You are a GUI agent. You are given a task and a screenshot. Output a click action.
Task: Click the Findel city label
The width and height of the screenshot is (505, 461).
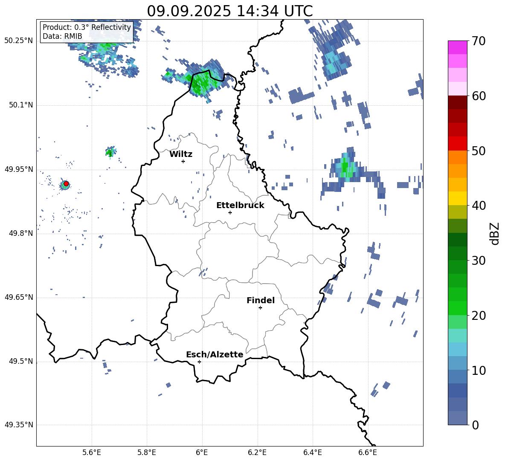[x=261, y=300]
